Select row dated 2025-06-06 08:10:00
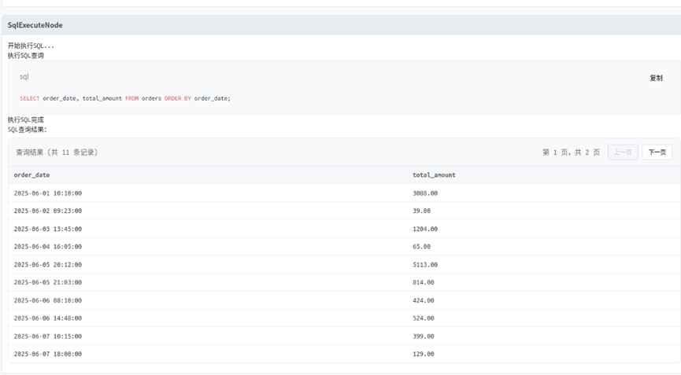681x375 pixels. [344, 300]
